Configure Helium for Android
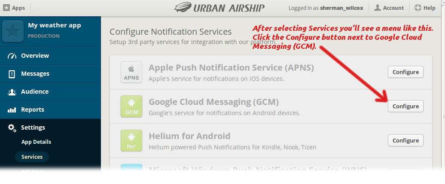This screenshot has width=445, height=184. coord(405,140)
